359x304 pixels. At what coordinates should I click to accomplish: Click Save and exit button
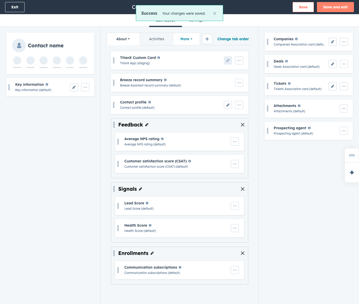point(335,7)
